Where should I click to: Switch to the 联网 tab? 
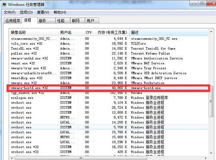(77, 21)
